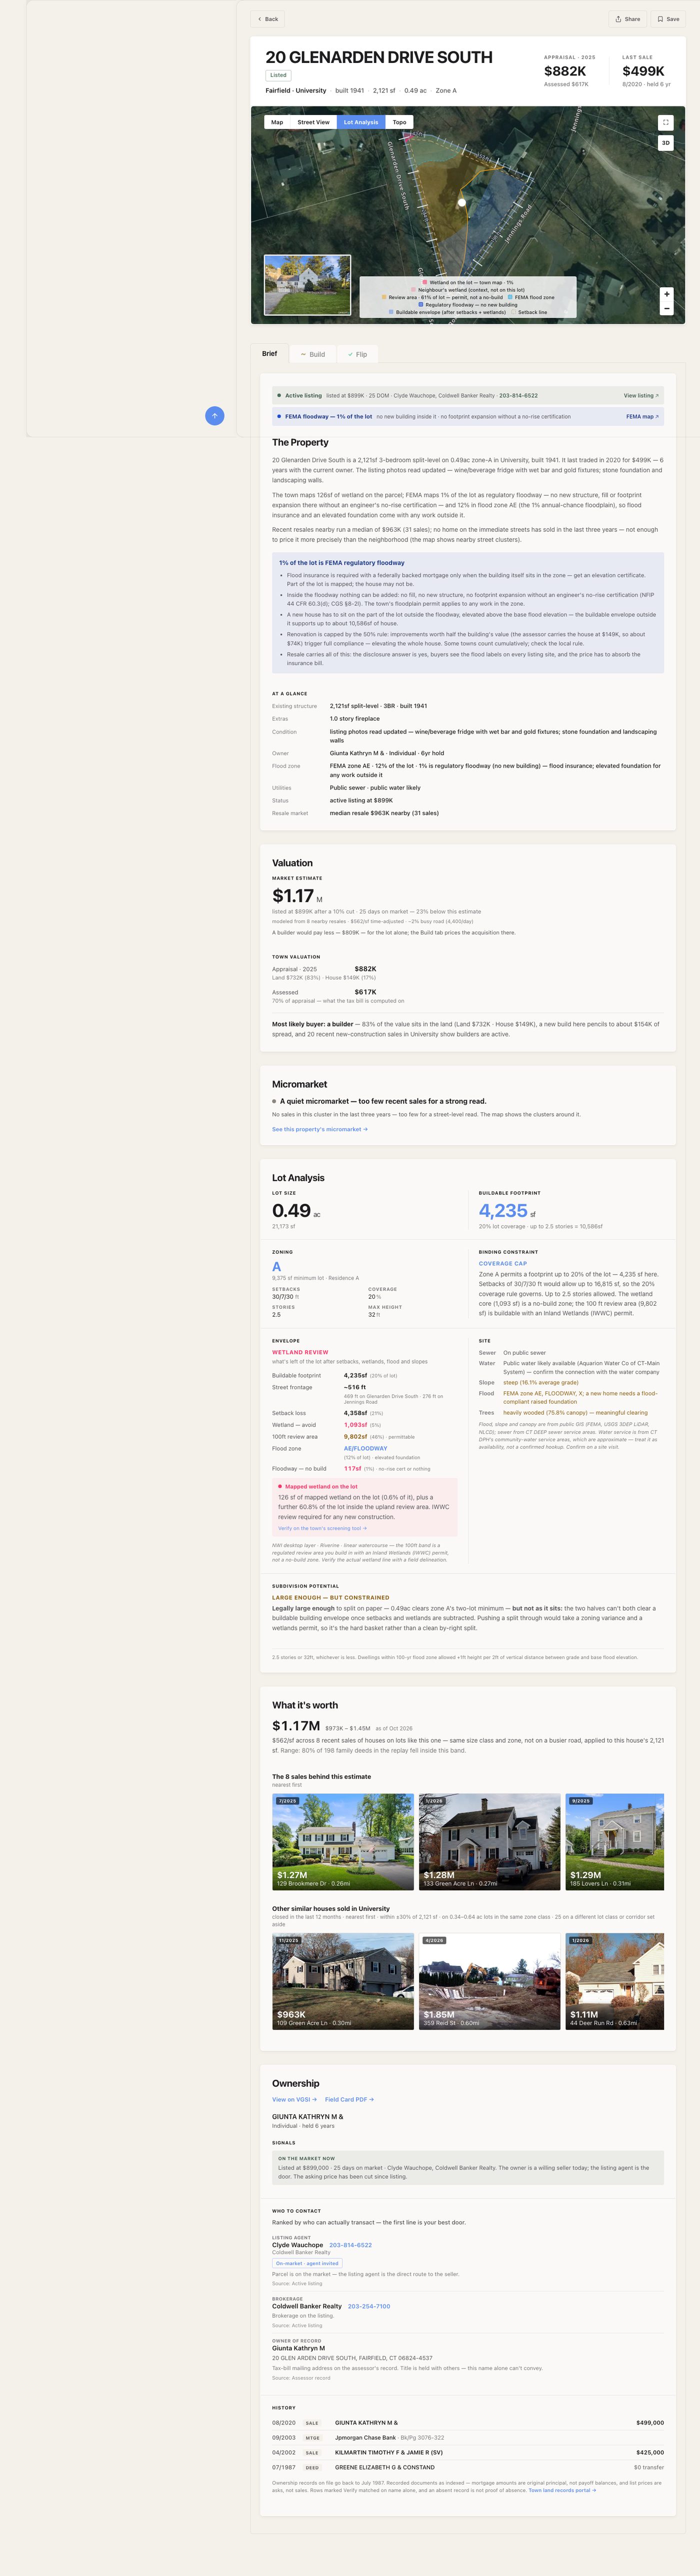Image resolution: width=700 pixels, height=2576 pixels.
Task: Open the Field Card PDF link
Action: (349, 2099)
